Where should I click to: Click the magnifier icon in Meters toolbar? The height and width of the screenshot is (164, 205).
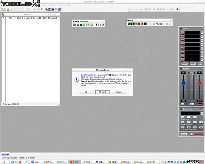tap(157, 24)
